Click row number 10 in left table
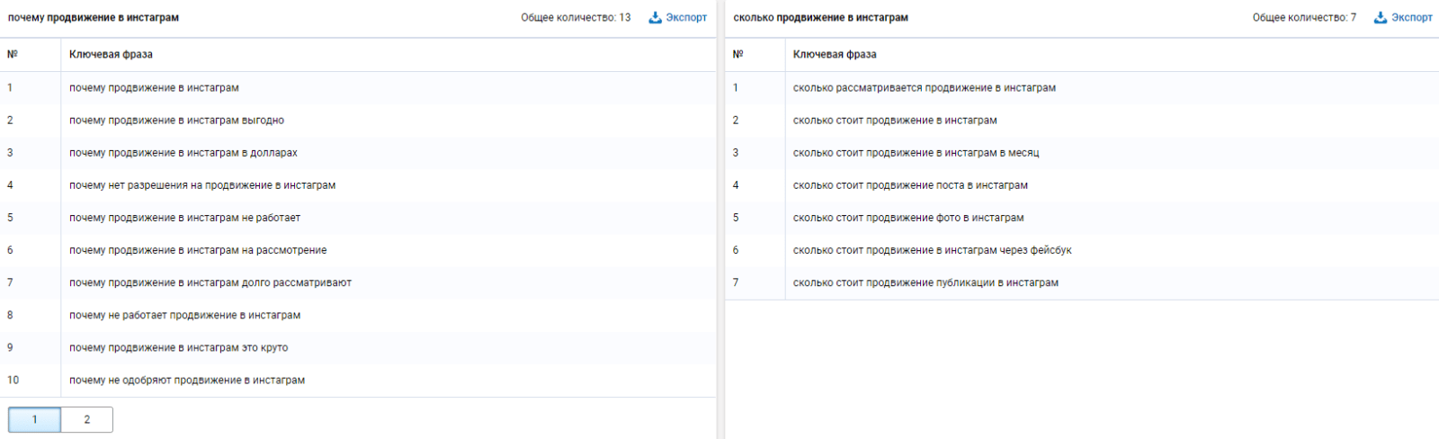Screen dimensions: 1439x439 tap(13, 380)
